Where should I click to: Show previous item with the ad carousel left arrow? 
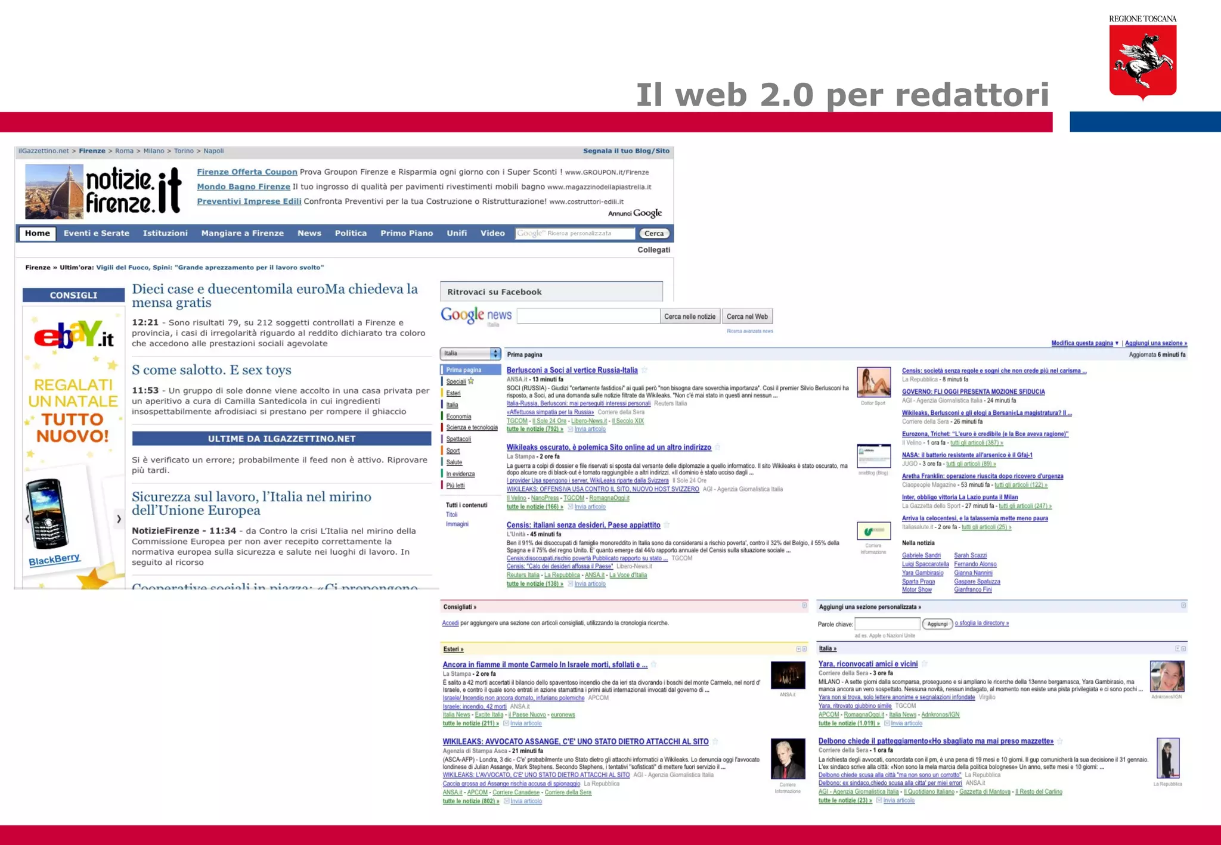27,519
